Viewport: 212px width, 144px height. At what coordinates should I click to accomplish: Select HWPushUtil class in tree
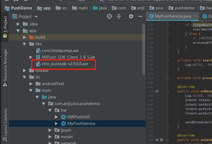(x=78, y=117)
